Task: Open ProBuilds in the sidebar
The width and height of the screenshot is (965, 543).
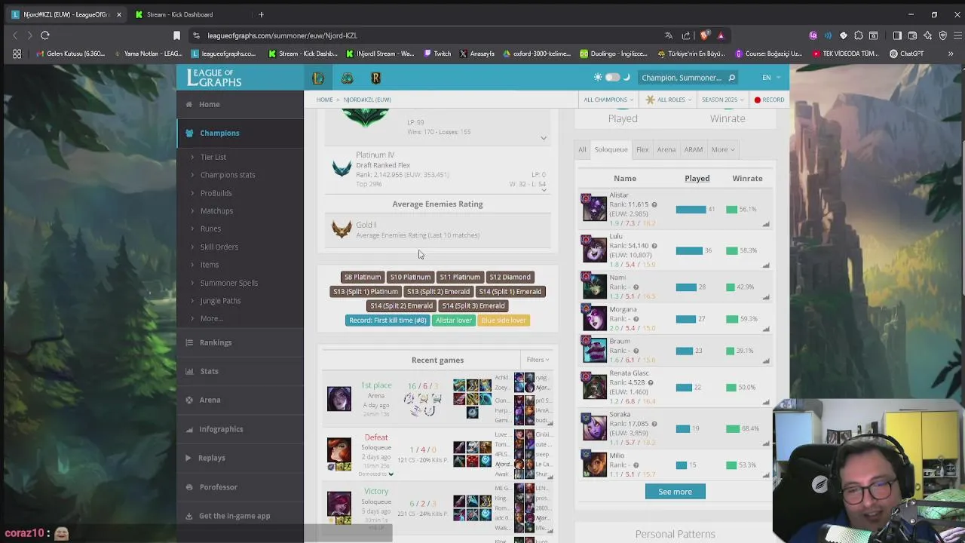Action: [x=216, y=193]
